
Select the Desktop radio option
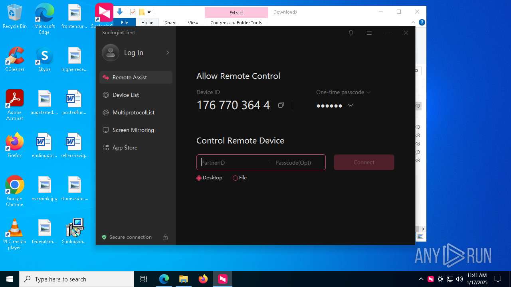(210, 178)
